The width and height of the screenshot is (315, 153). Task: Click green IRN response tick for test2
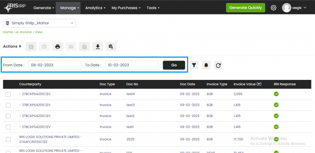tap(276, 116)
